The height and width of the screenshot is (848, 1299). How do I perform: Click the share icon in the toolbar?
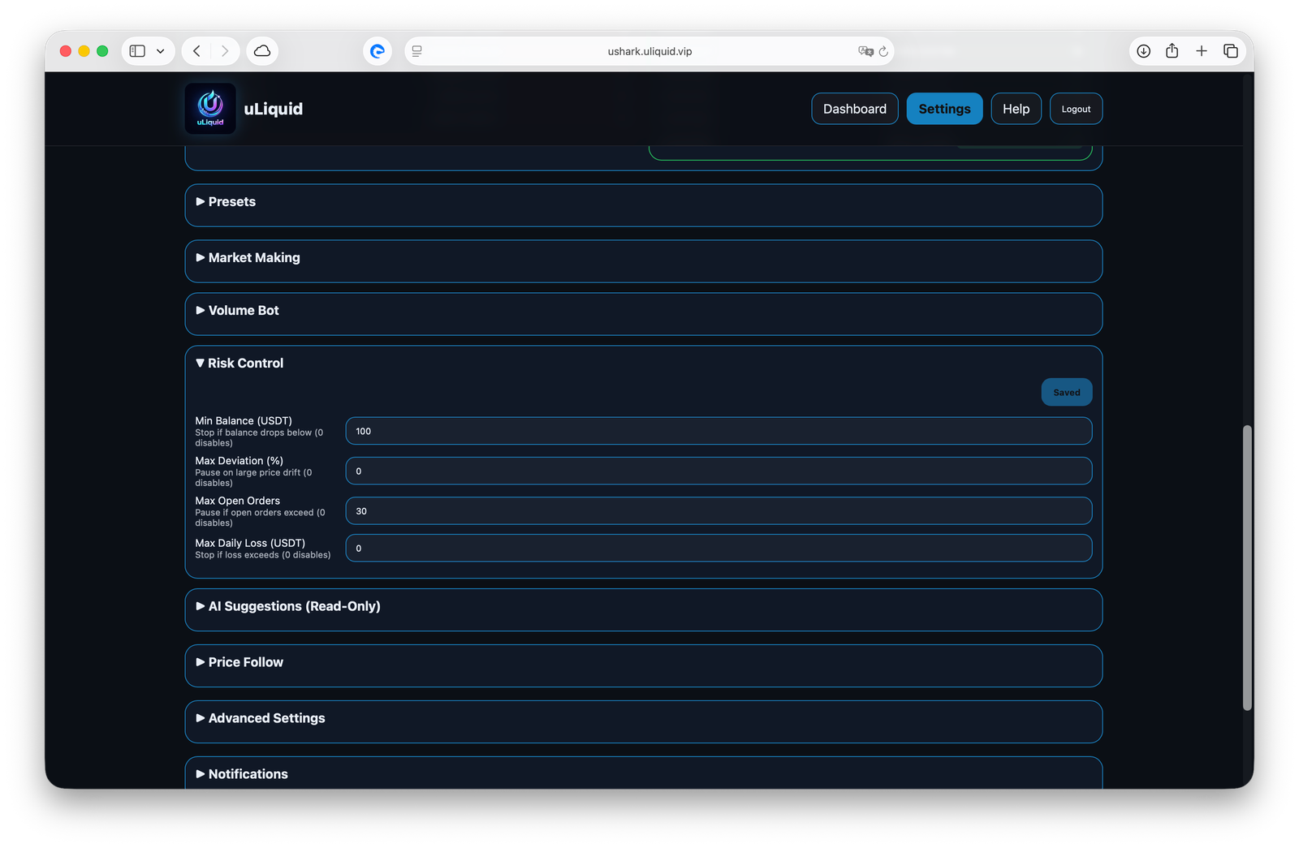pos(1172,50)
